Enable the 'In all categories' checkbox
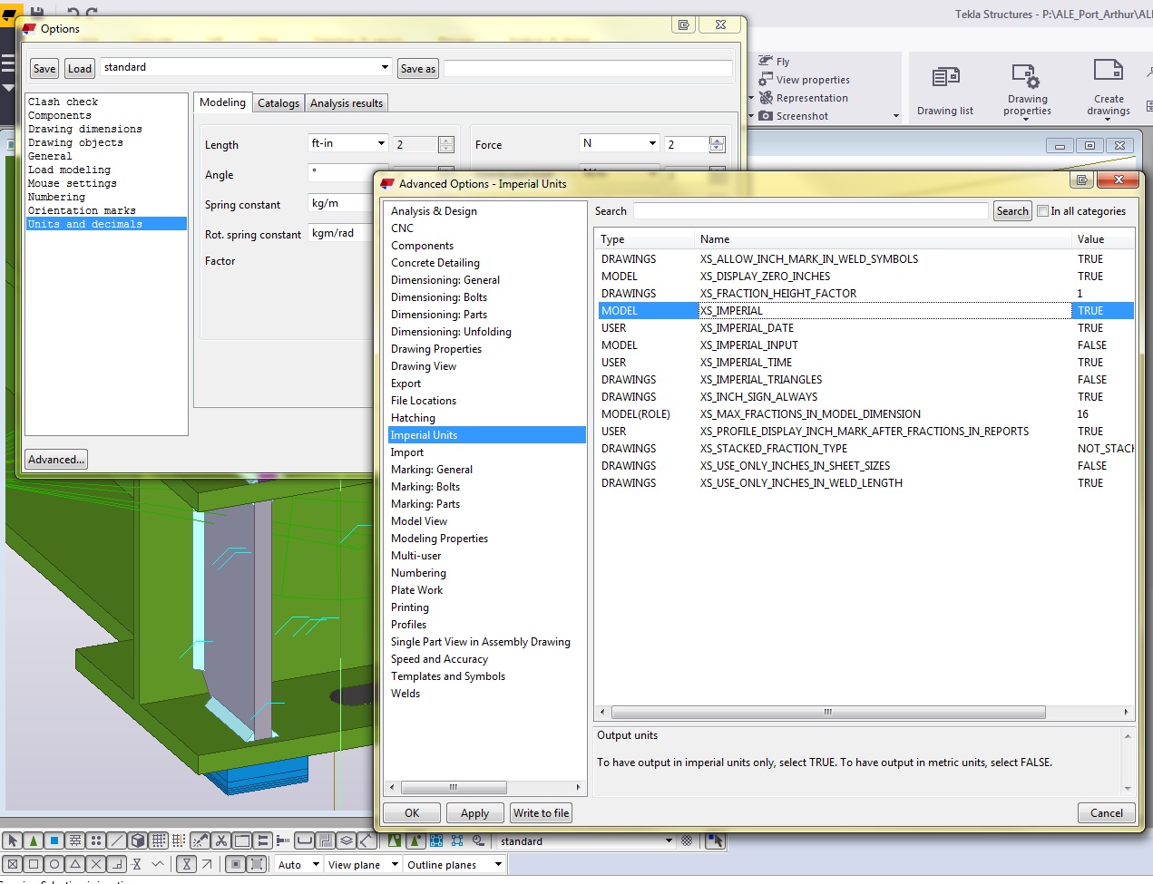This screenshot has height=884, width=1153. [1043, 211]
